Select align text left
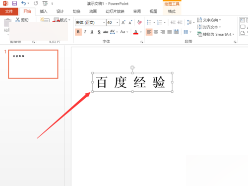Screen dimensions: 248x186 (149, 32)
